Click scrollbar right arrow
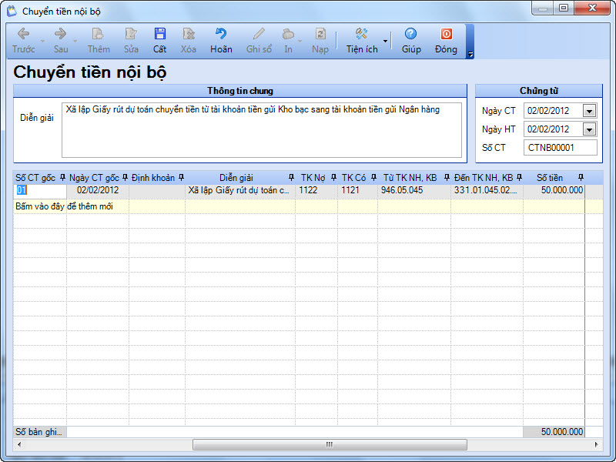Viewport: 616px width, 462px height. (x=597, y=445)
